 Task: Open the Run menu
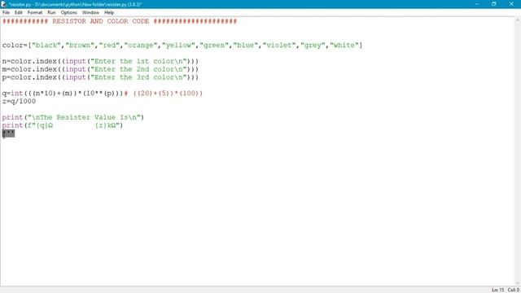(51, 12)
